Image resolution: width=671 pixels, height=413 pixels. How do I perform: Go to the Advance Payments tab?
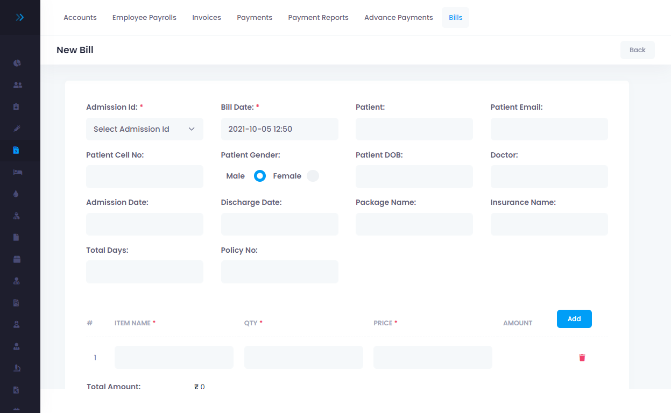coord(398,18)
